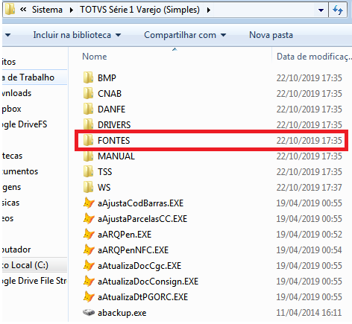This screenshot has width=352, height=324.
Task: Select the TSS folder icon
Action: pyautogui.click(x=88, y=171)
